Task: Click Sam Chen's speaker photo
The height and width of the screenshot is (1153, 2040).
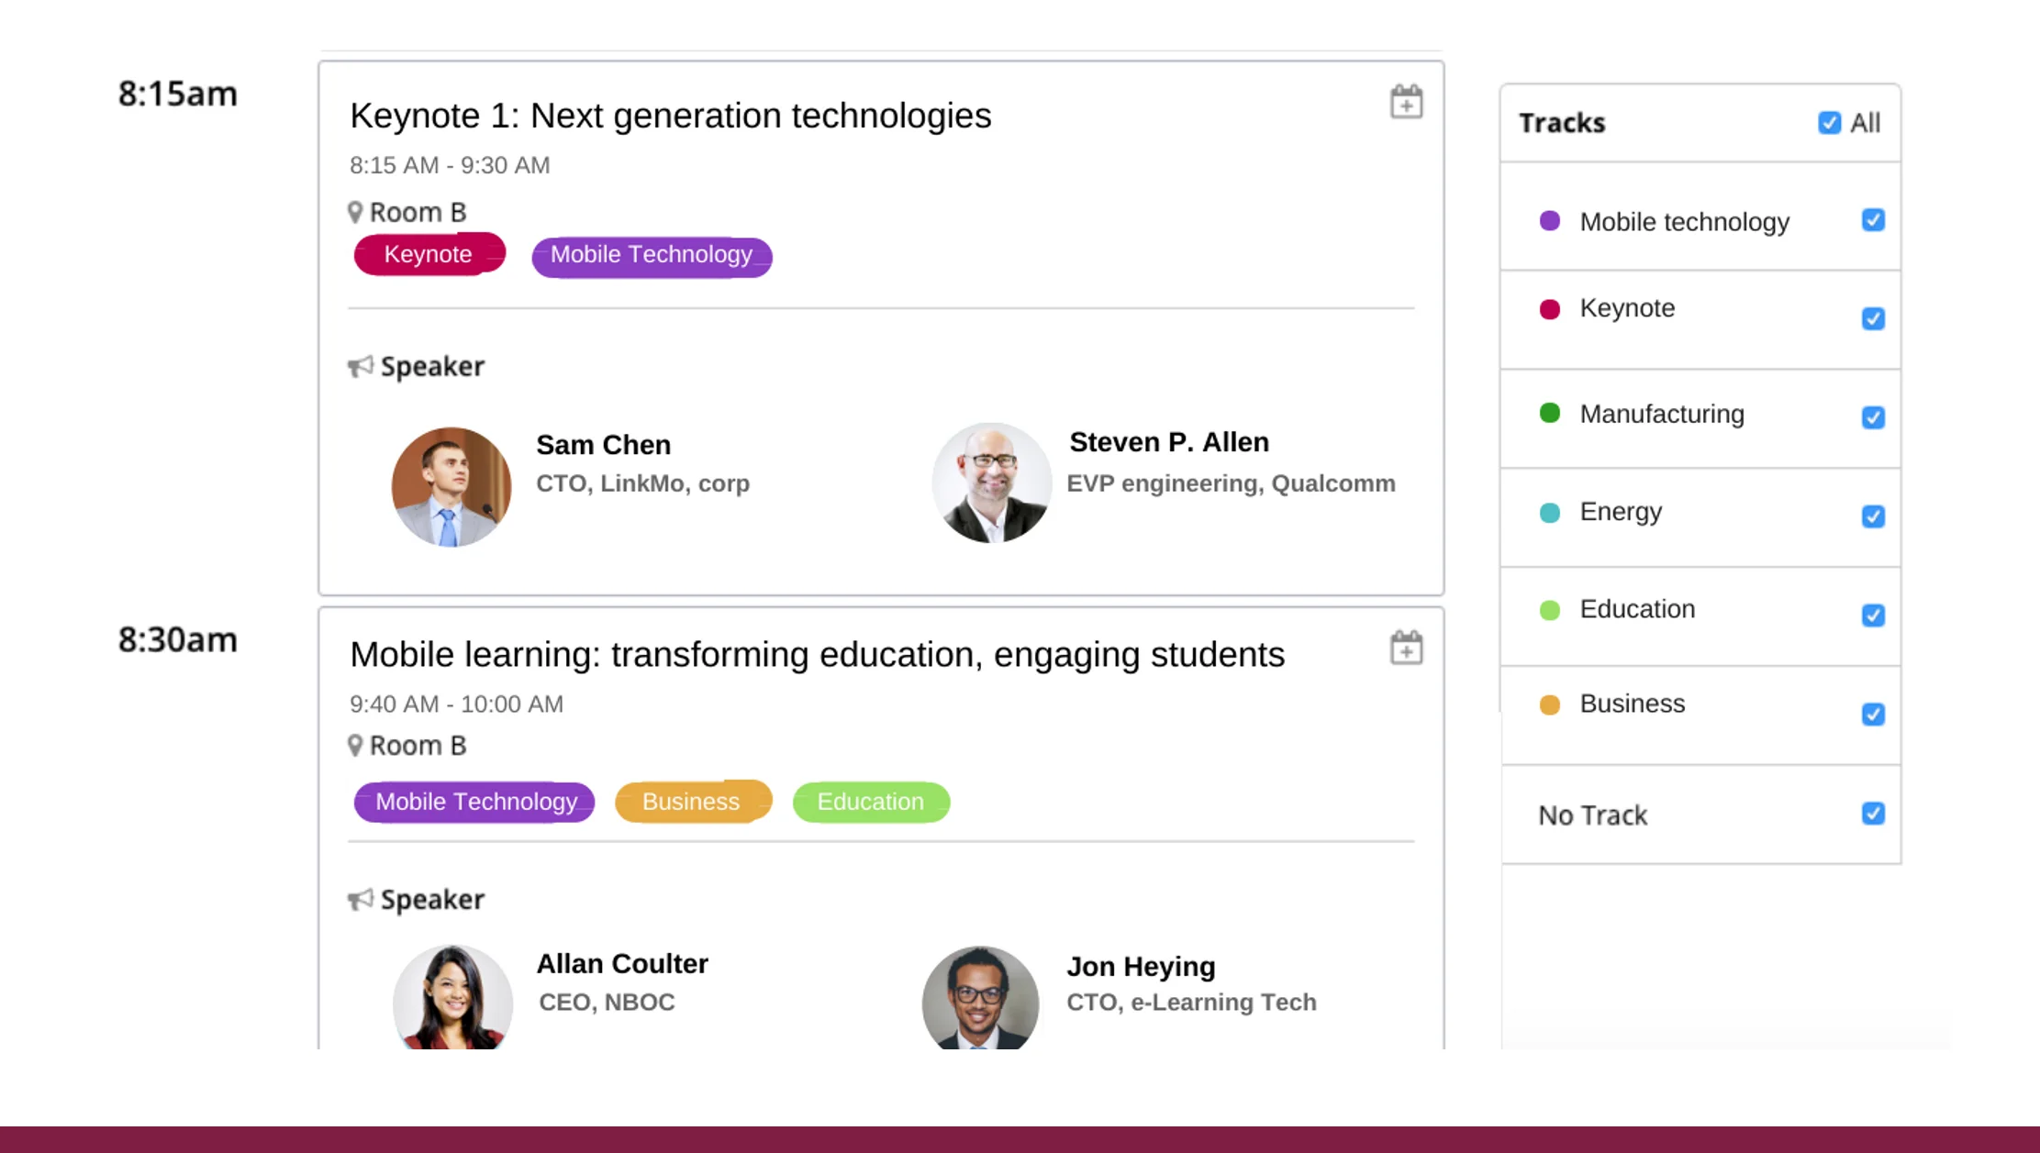Action: [451, 486]
